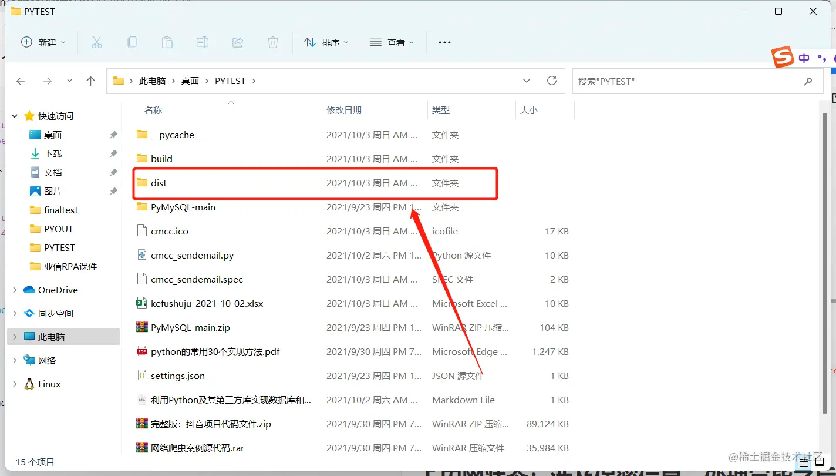
Task: Open the three-dots more options menu
Action: click(444, 42)
